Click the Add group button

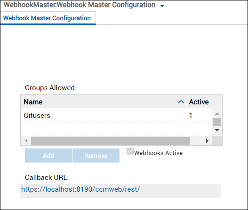[x=48, y=156]
